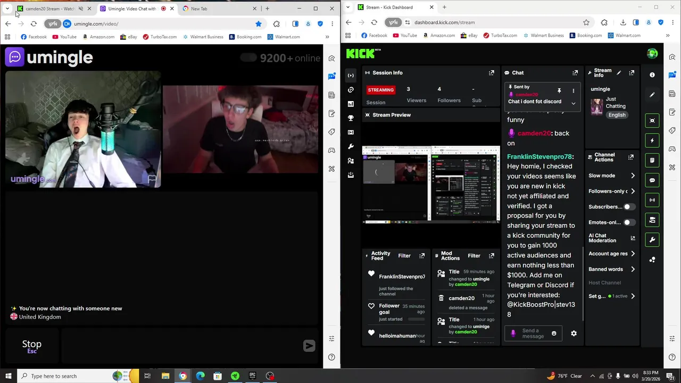Switch to the New Tab tab
This screenshot has width=681, height=383.
click(x=220, y=9)
